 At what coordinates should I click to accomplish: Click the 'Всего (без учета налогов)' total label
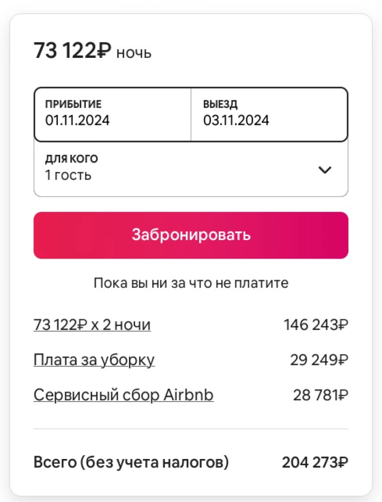pyautogui.click(x=130, y=462)
